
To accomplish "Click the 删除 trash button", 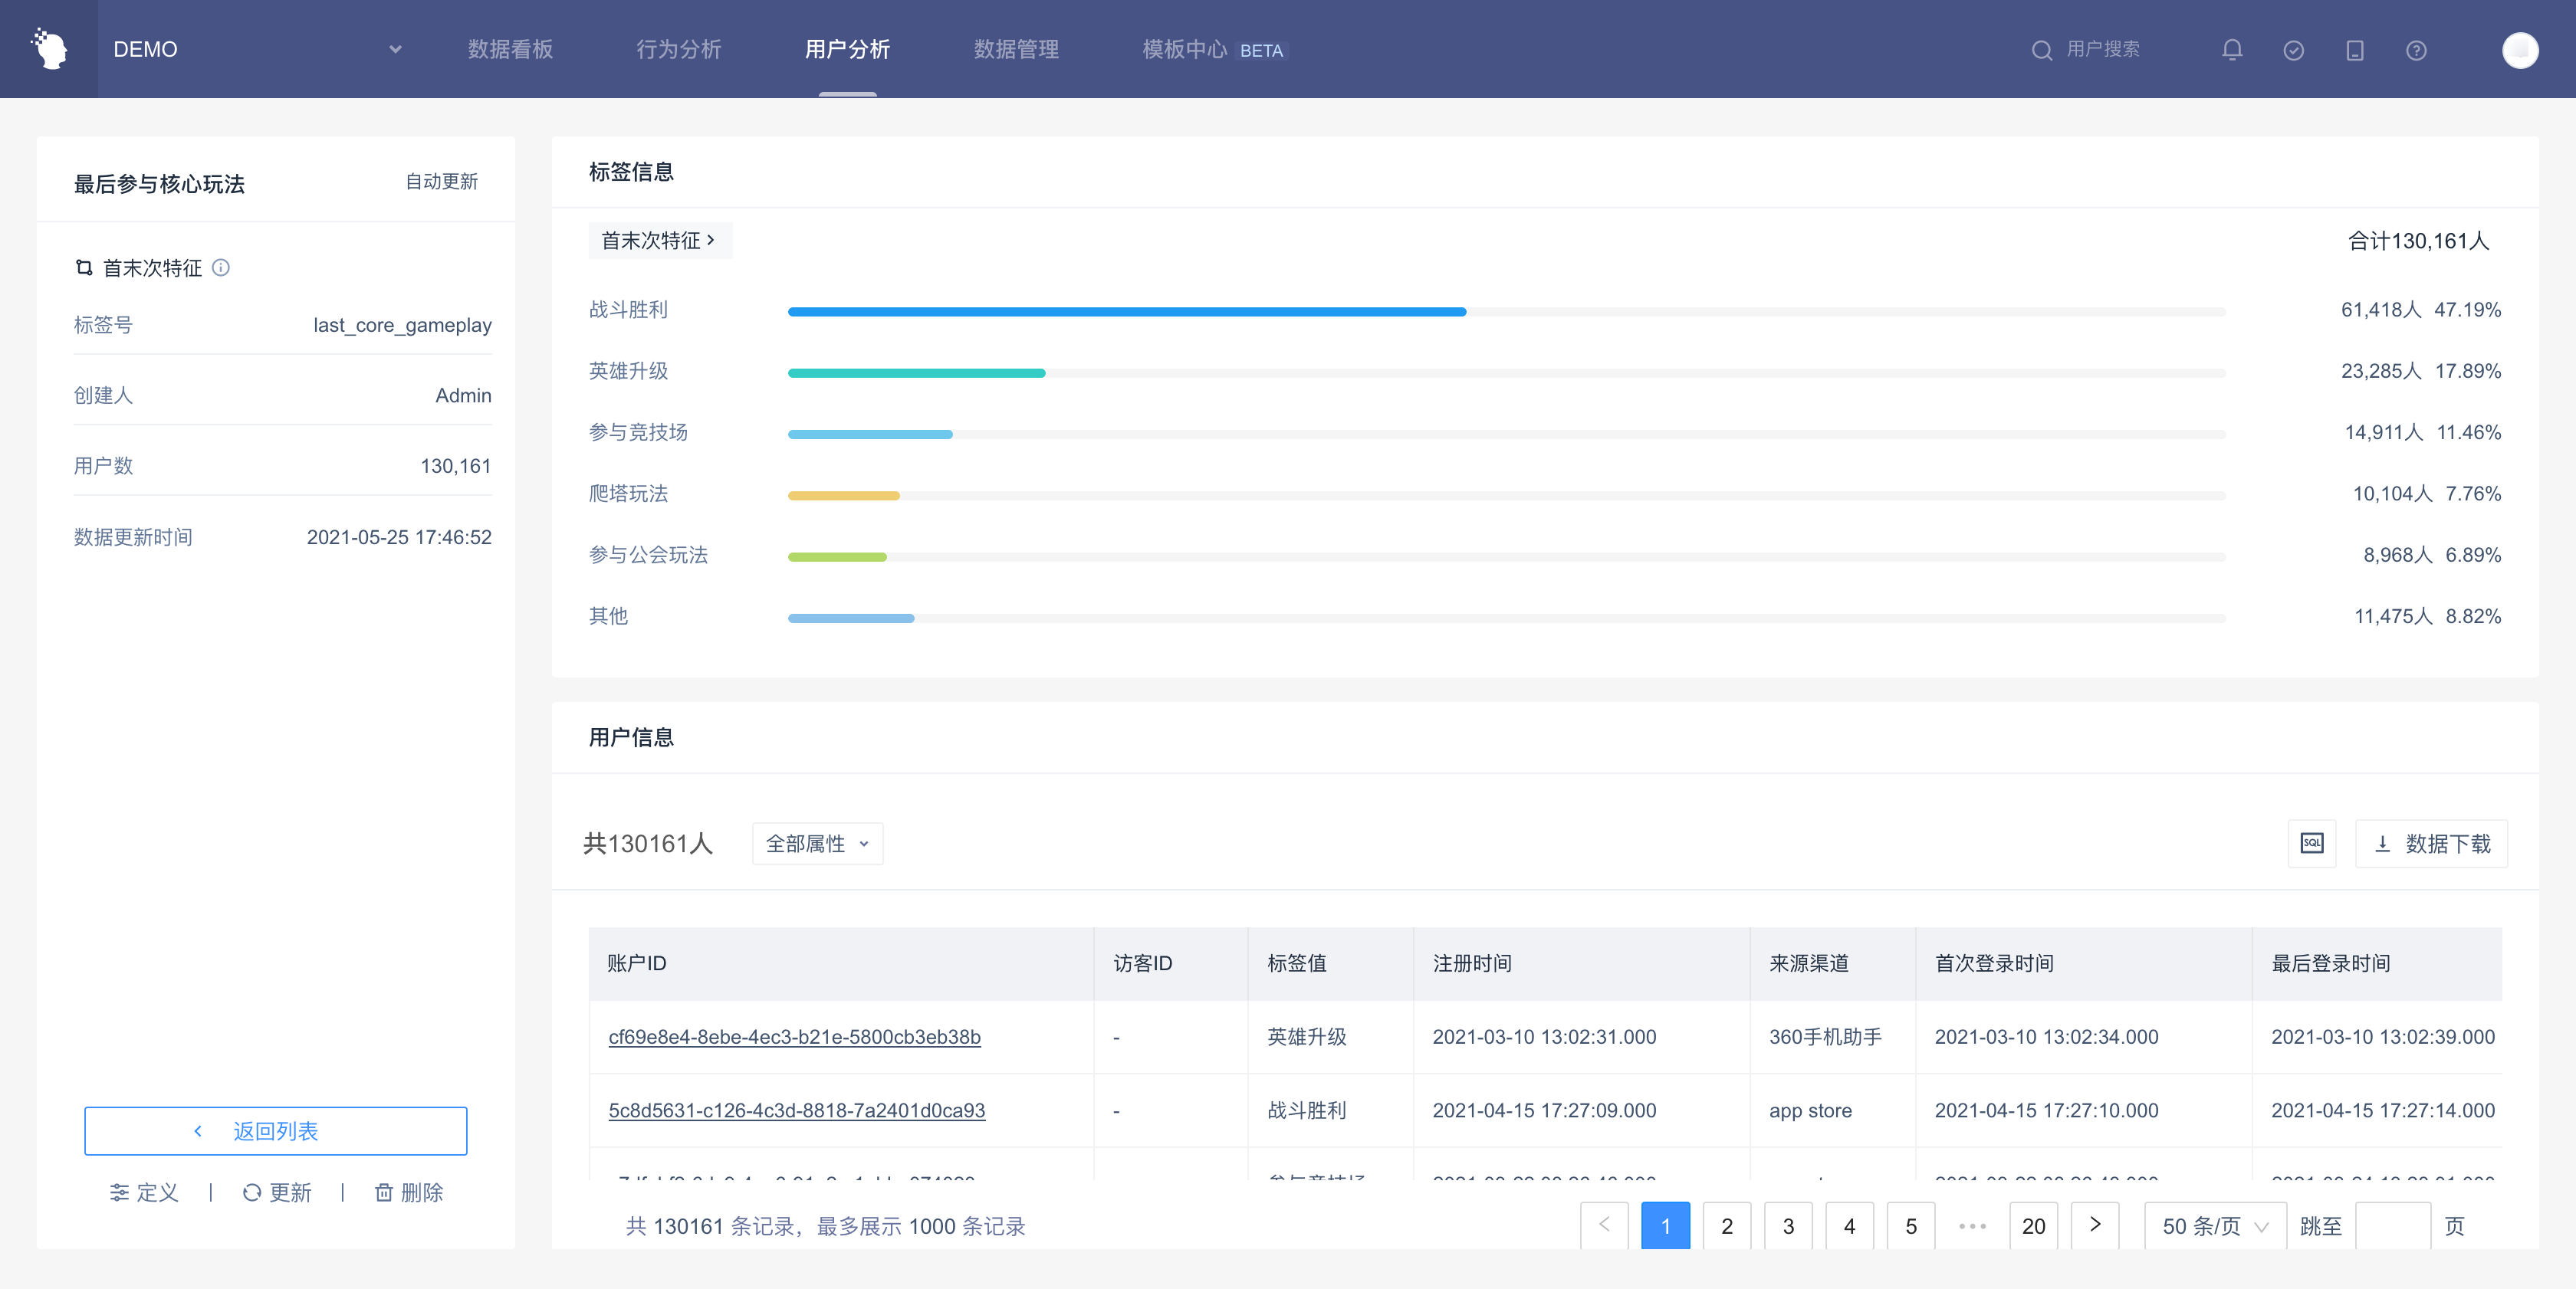I will pos(409,1192).
